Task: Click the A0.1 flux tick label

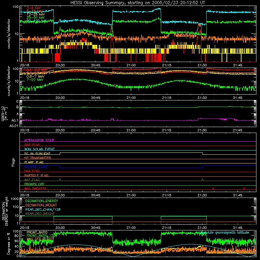Action: pos(15,120)
